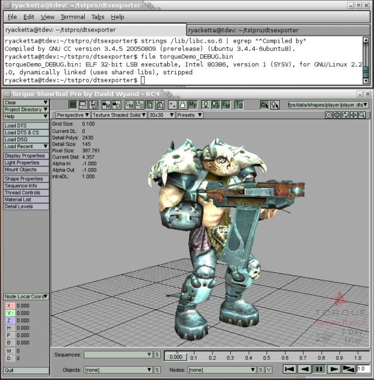Click the circle target view icon

coord(328,115)
